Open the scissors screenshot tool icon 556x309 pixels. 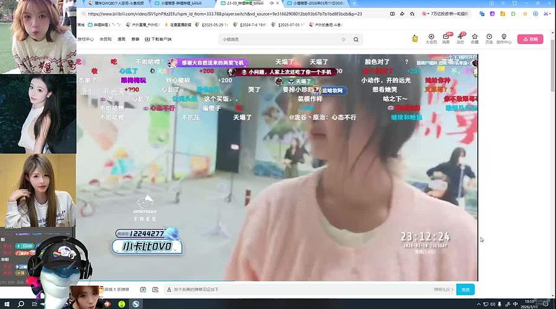click(x=547, y=14)
